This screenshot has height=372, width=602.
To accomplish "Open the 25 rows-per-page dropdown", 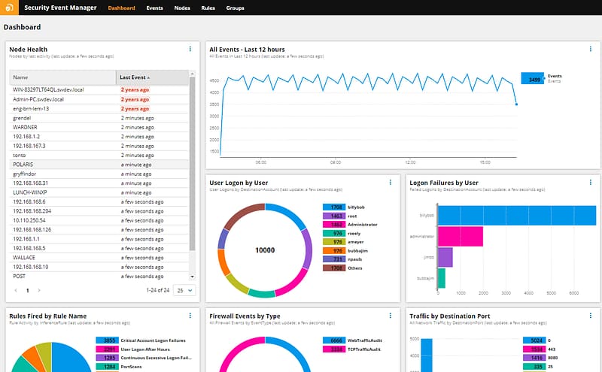I will click(184, 290).
